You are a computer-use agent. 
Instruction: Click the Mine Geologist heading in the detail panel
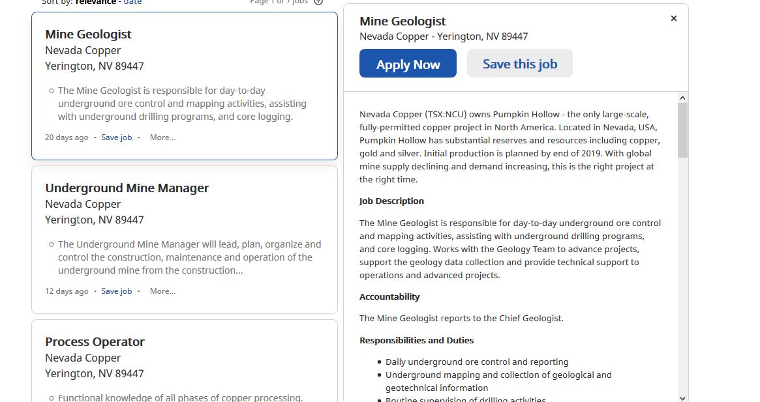(403, 22)
